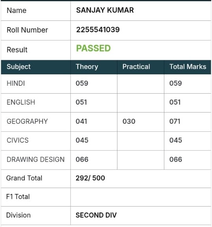Select the roll number 2255541039

pos(98,30)
